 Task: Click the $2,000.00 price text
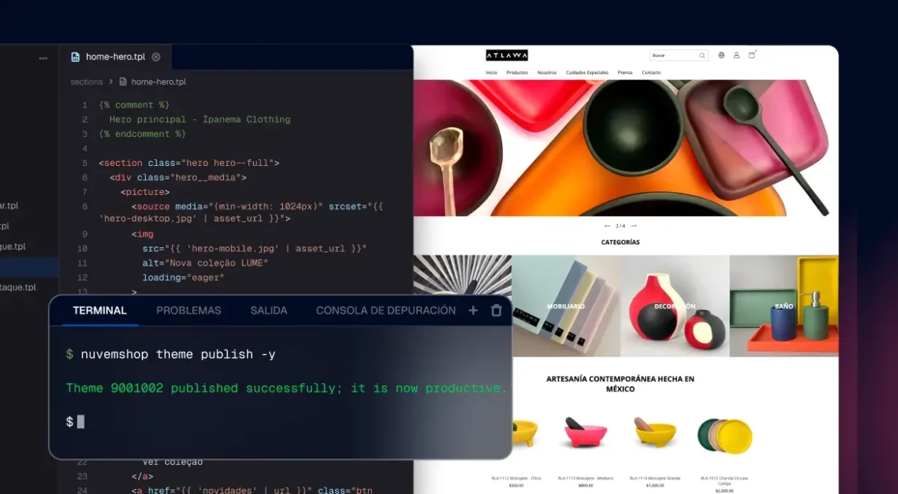click(724, 491)
